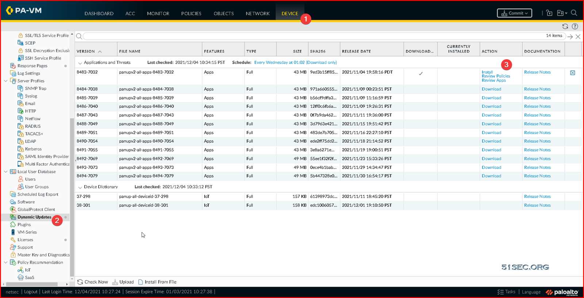
Task: Open SSH Service Profile in sidebar
Action: click(43, 58)
